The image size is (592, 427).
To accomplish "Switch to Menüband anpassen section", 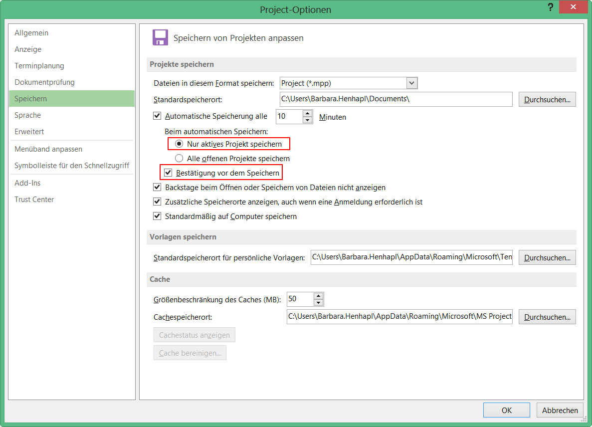I will tap(48, 149).
